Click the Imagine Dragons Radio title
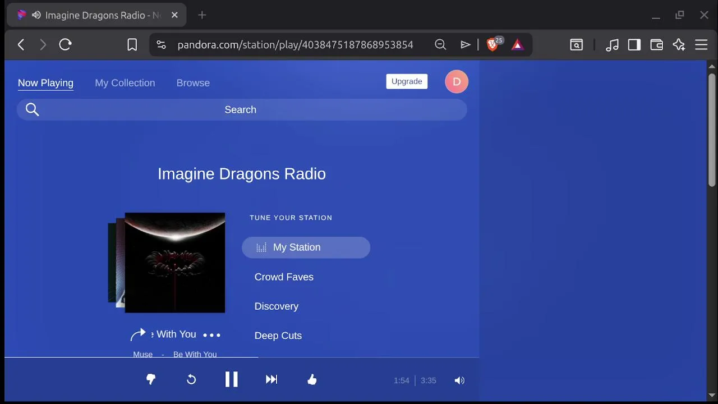Image resolution: width=718 pixels, height=404 pixels. (x=242, y=174)
